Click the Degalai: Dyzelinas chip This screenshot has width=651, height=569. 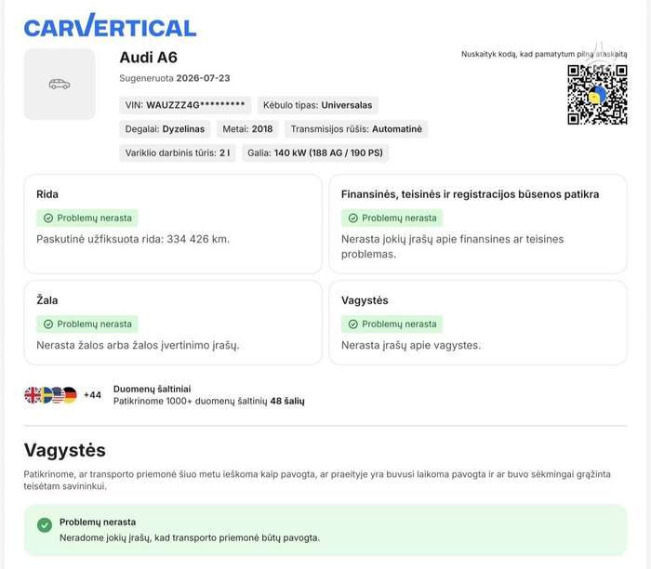(165, 129)
